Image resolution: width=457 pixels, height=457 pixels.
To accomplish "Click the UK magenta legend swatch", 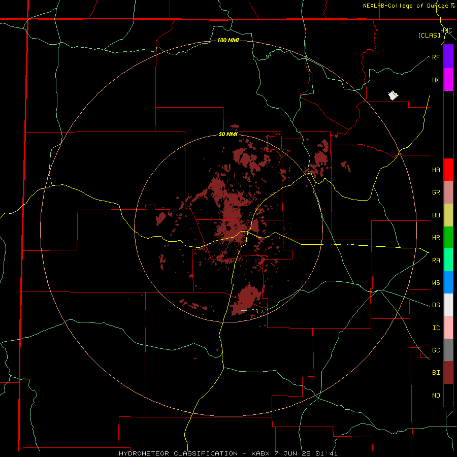I will click(x=448, y=80).
